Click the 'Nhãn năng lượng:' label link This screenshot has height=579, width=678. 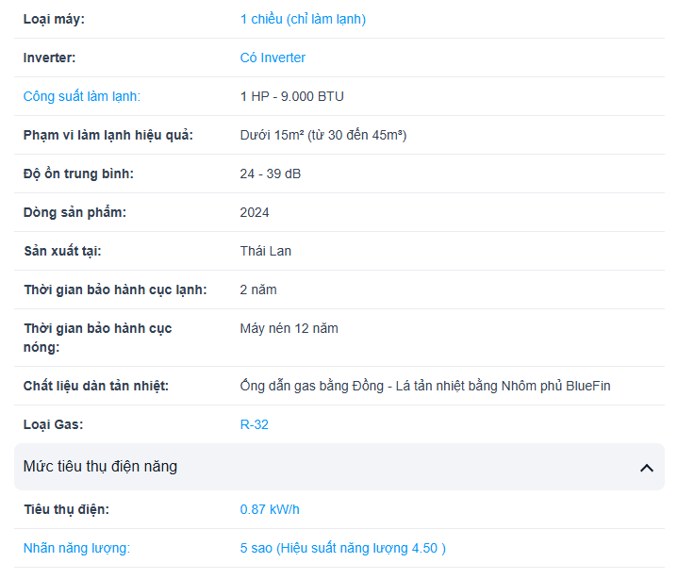[76, 548]
